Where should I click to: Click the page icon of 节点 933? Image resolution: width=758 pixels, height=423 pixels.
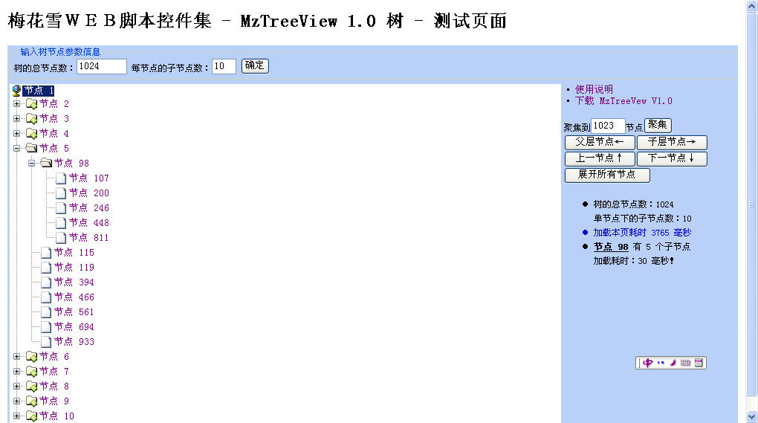click(46, 342)
